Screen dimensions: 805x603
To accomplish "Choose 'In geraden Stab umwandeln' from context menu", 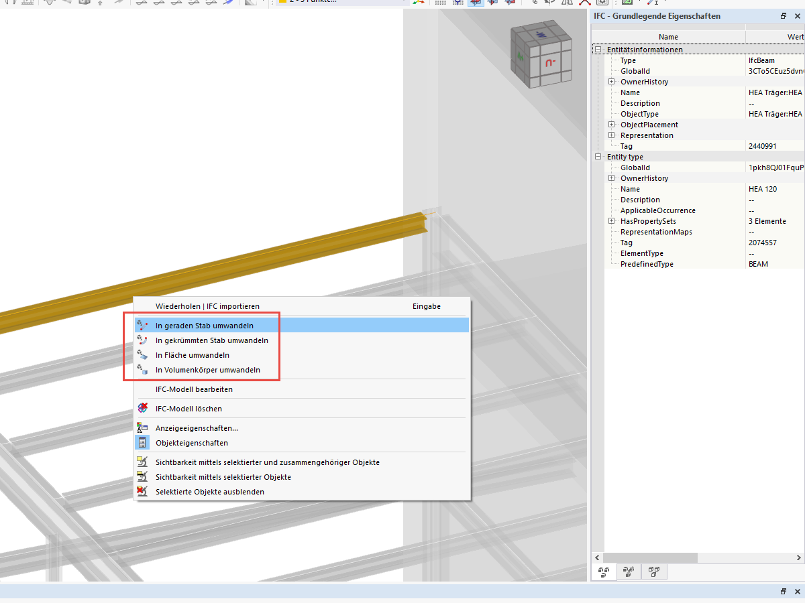I will [301, 325].
